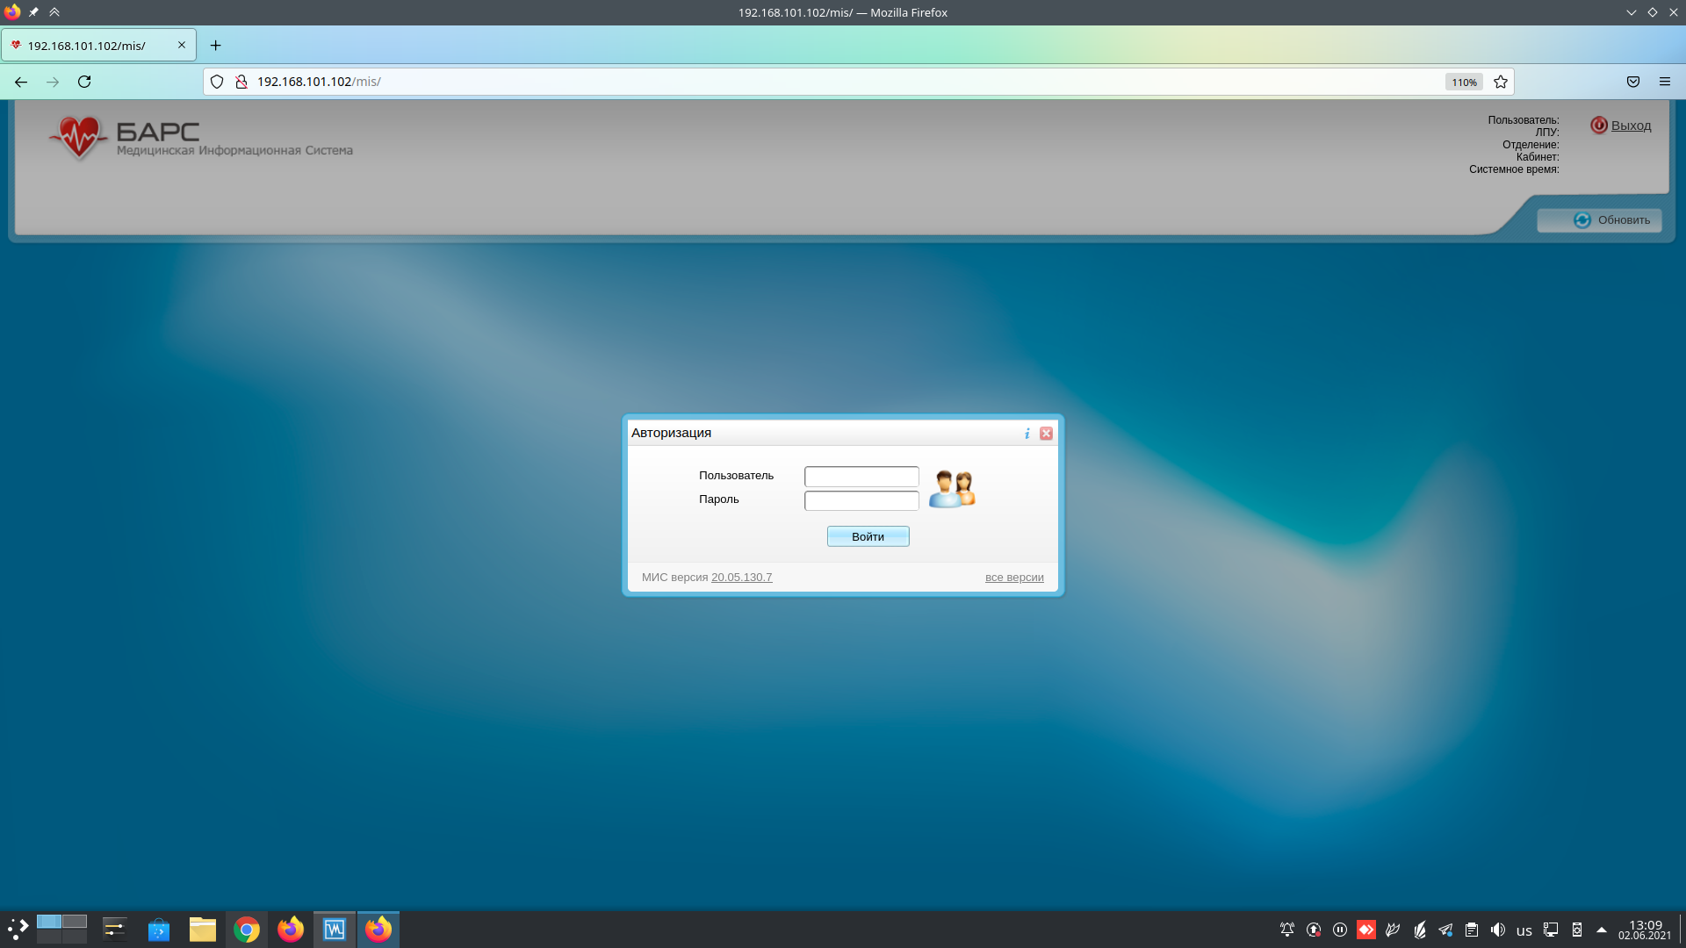
Task: Click the keep-above arrows icon in title bar
Action: coord(54,12)
